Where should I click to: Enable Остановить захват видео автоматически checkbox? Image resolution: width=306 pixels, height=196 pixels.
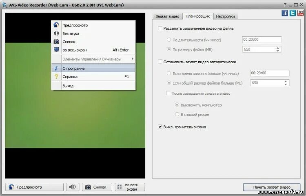pyautogui.click(x=160, y=62)
